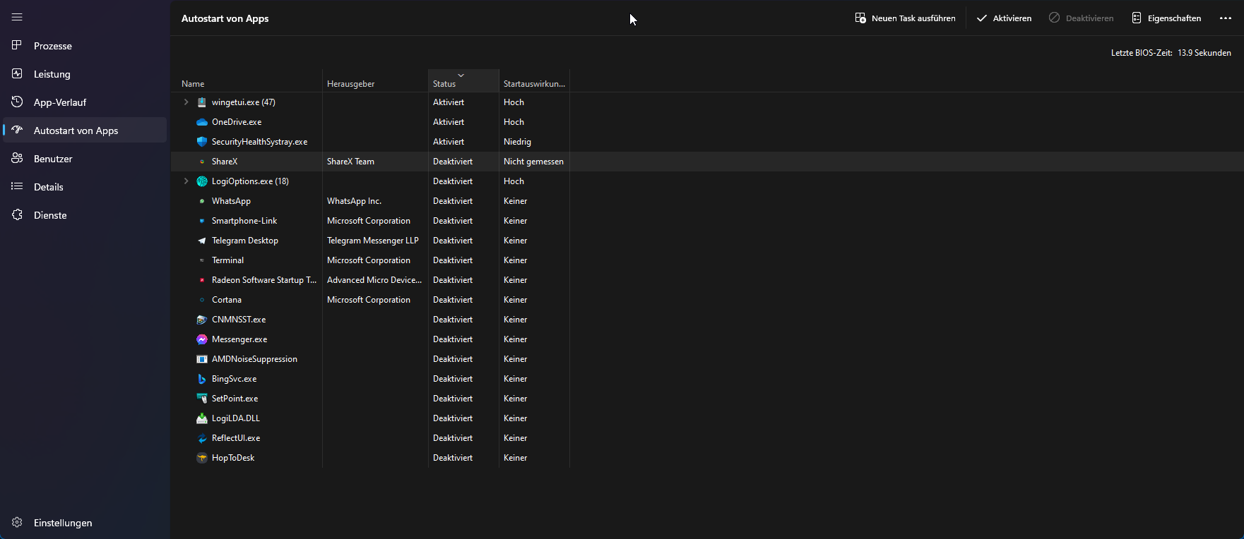The height and width of the screenshot is (539, 1244).
Task: Click the HopToDesk icon
Action: pyautogui.click(x=202, y=458)
